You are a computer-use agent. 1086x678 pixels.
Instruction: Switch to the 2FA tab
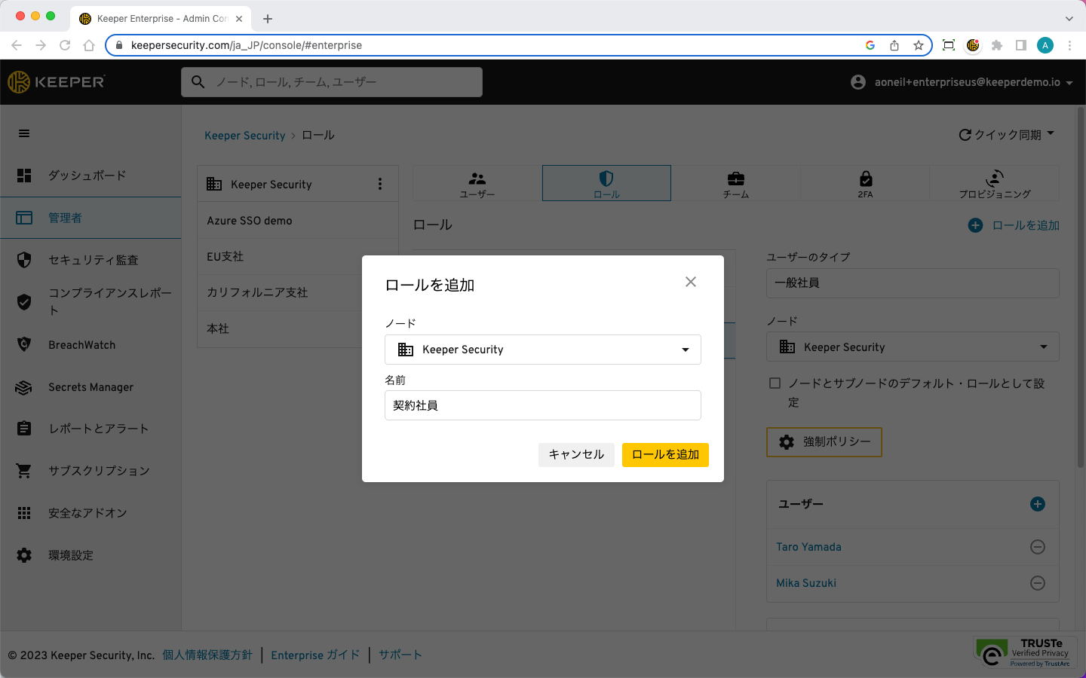coord(865,184)
